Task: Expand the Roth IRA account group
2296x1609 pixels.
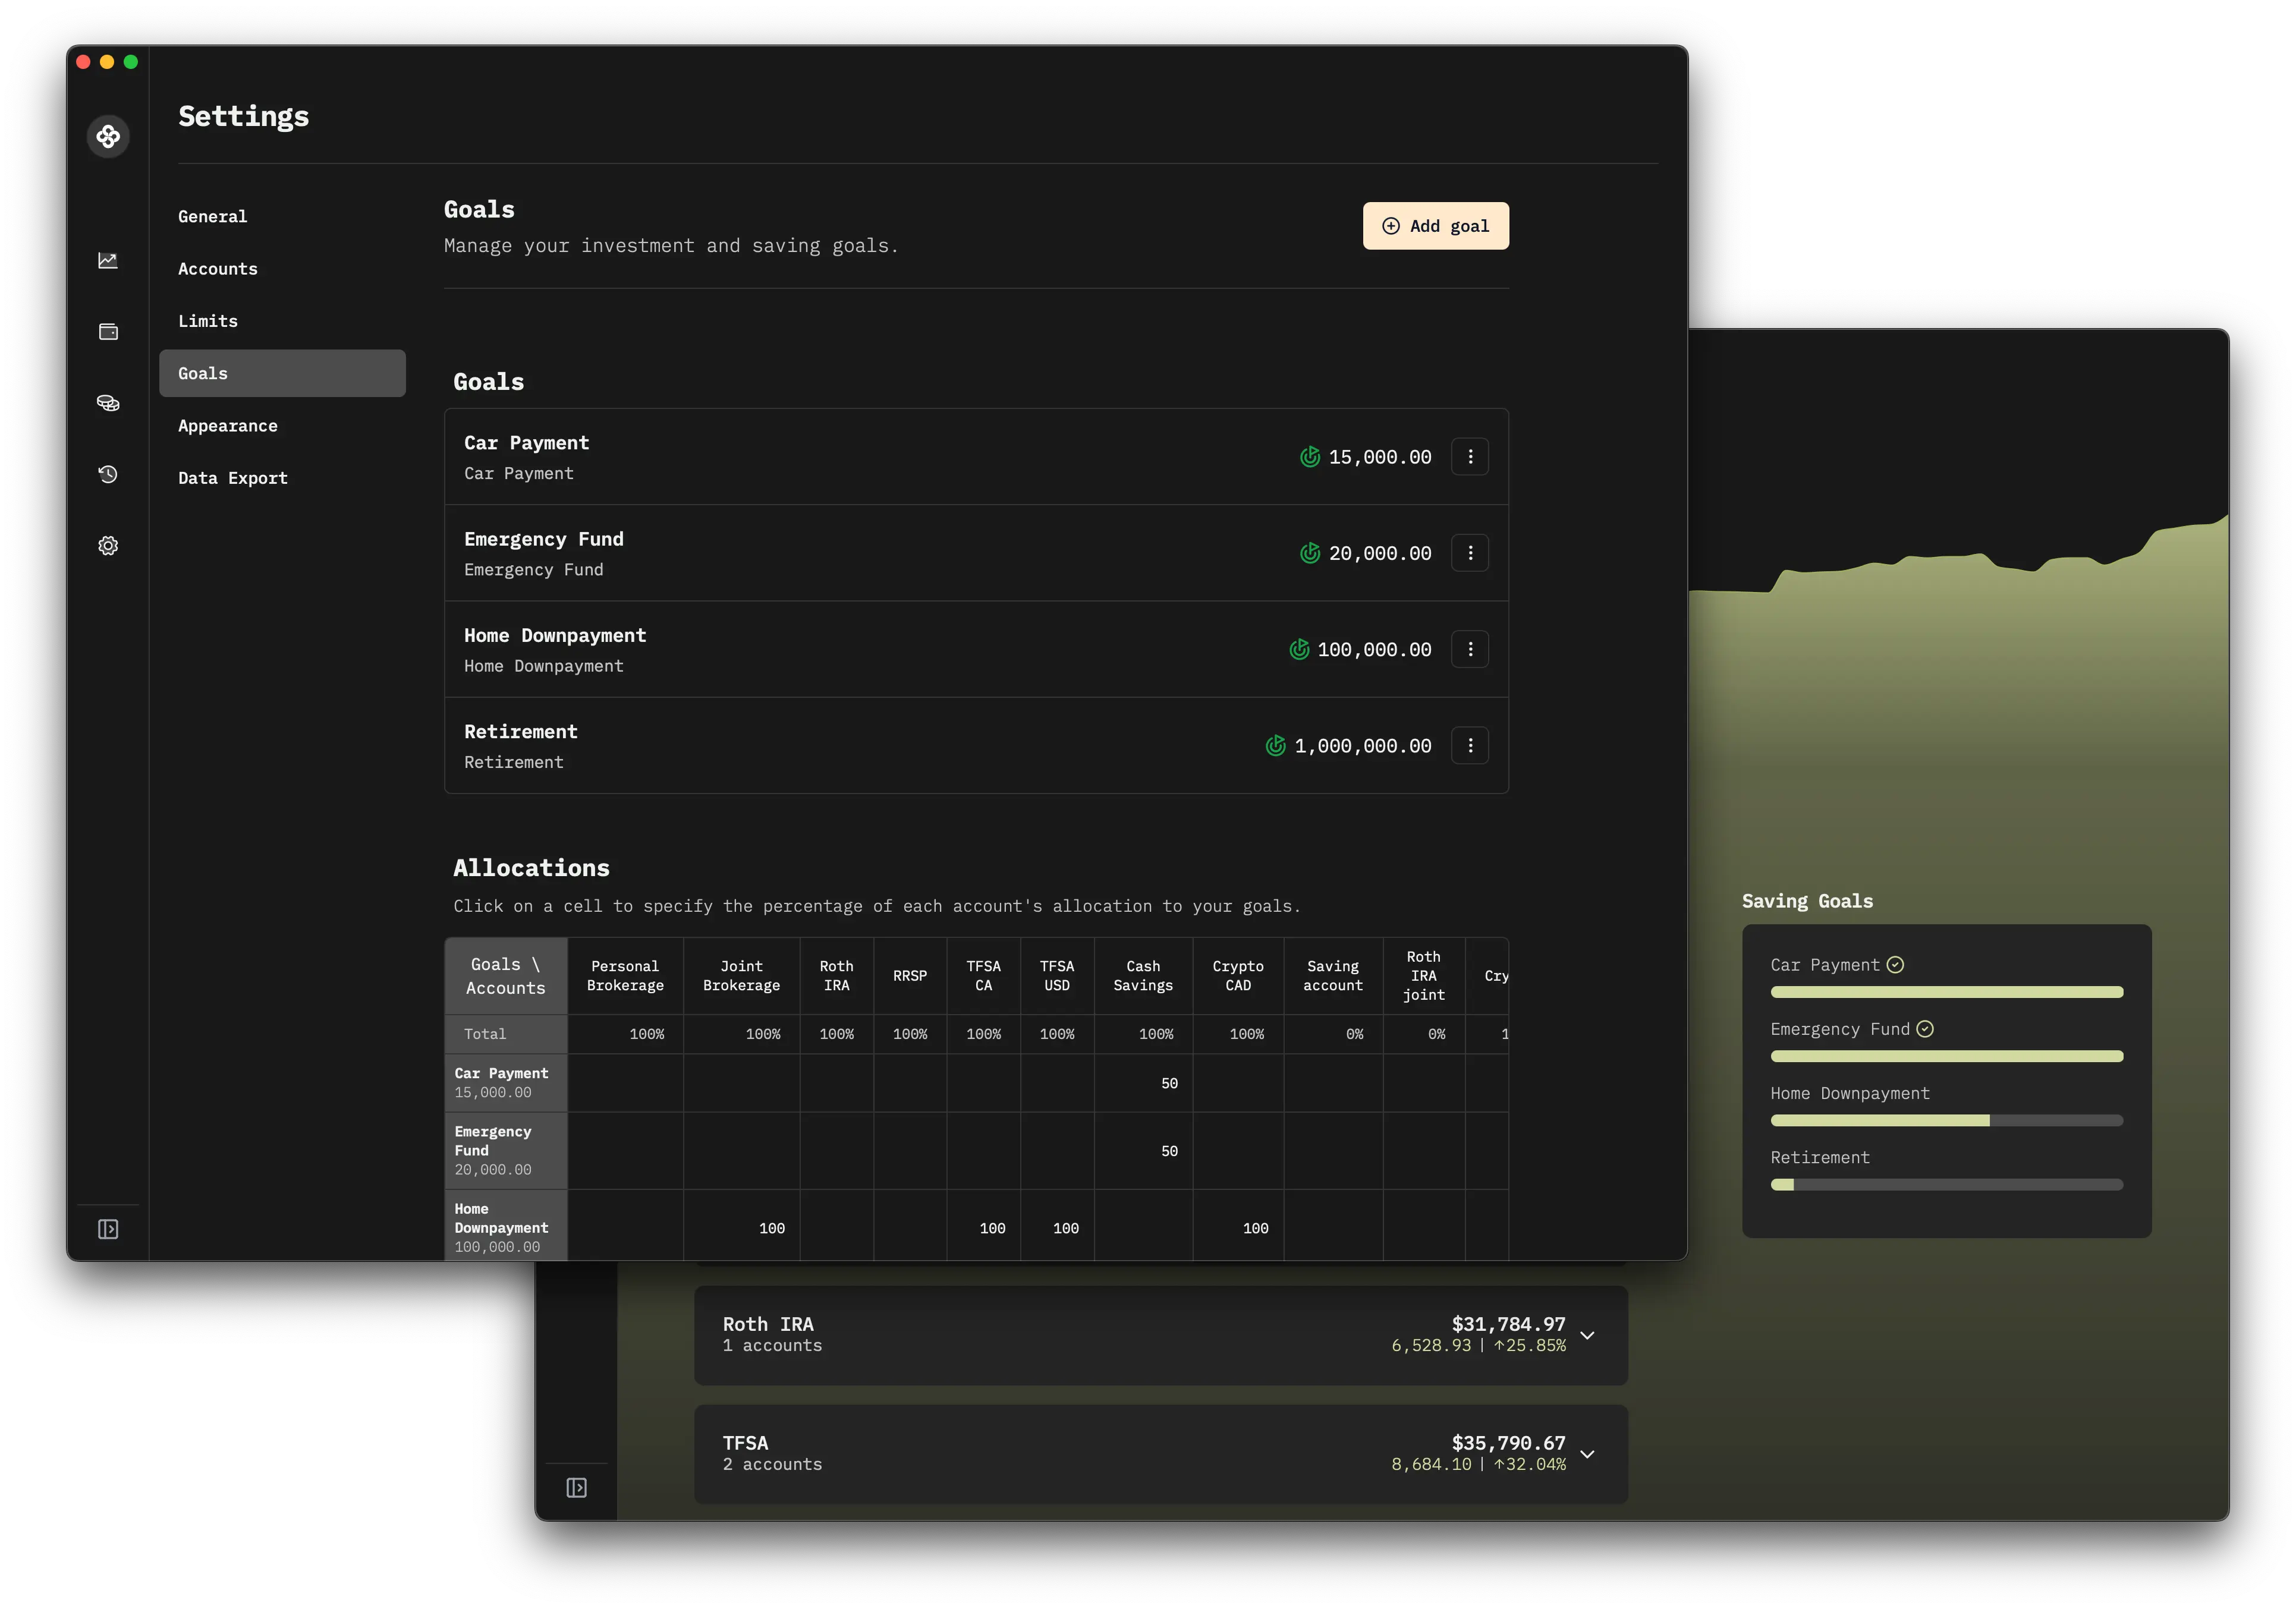Action: coord(1587,1336)
